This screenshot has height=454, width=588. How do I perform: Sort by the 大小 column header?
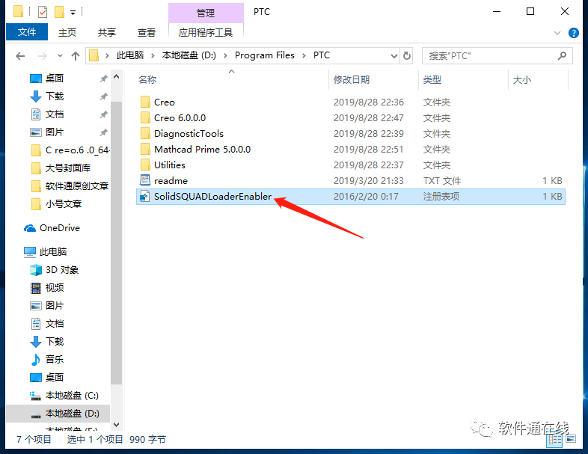[522, 80]
